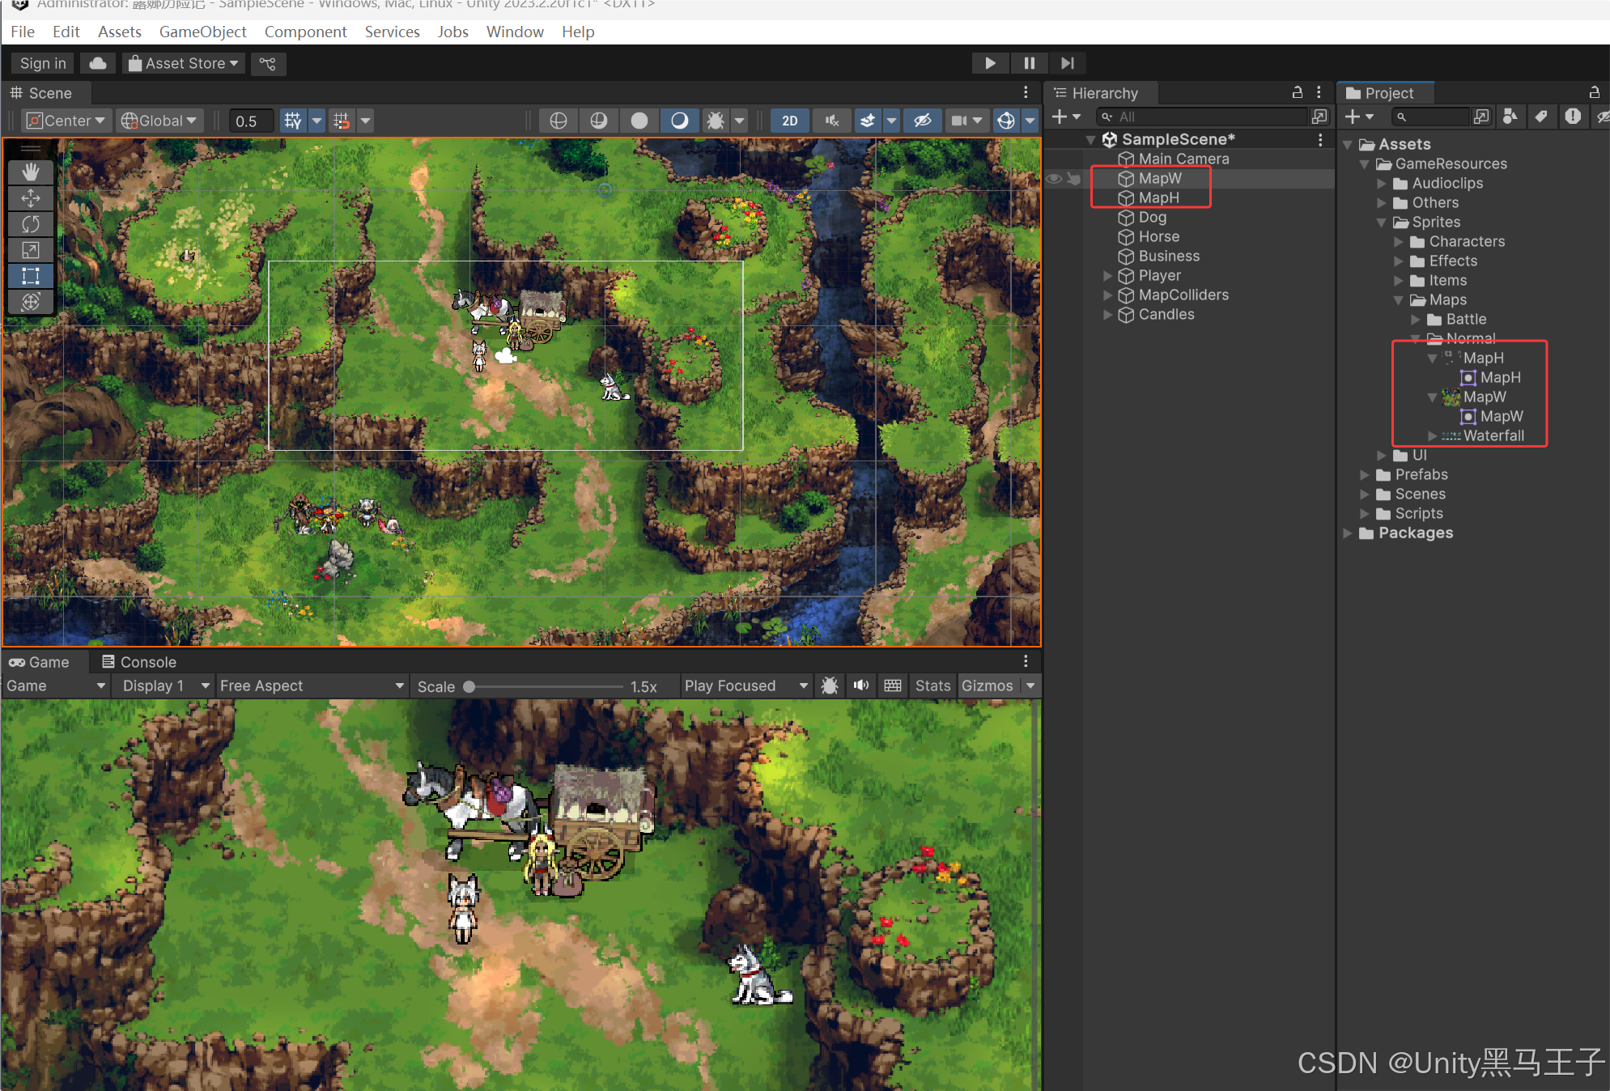Toggle visibility eye of MapW object

1054,178
